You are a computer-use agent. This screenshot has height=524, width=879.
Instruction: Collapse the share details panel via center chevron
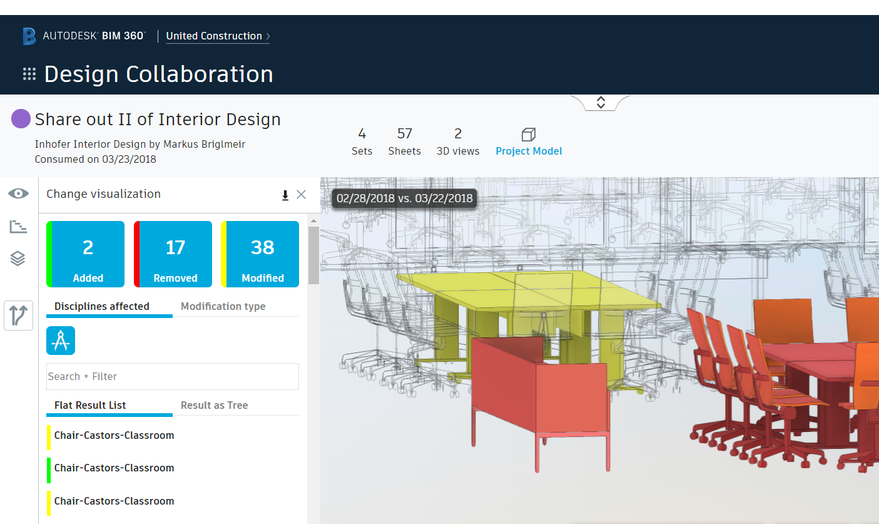(599, 101)
